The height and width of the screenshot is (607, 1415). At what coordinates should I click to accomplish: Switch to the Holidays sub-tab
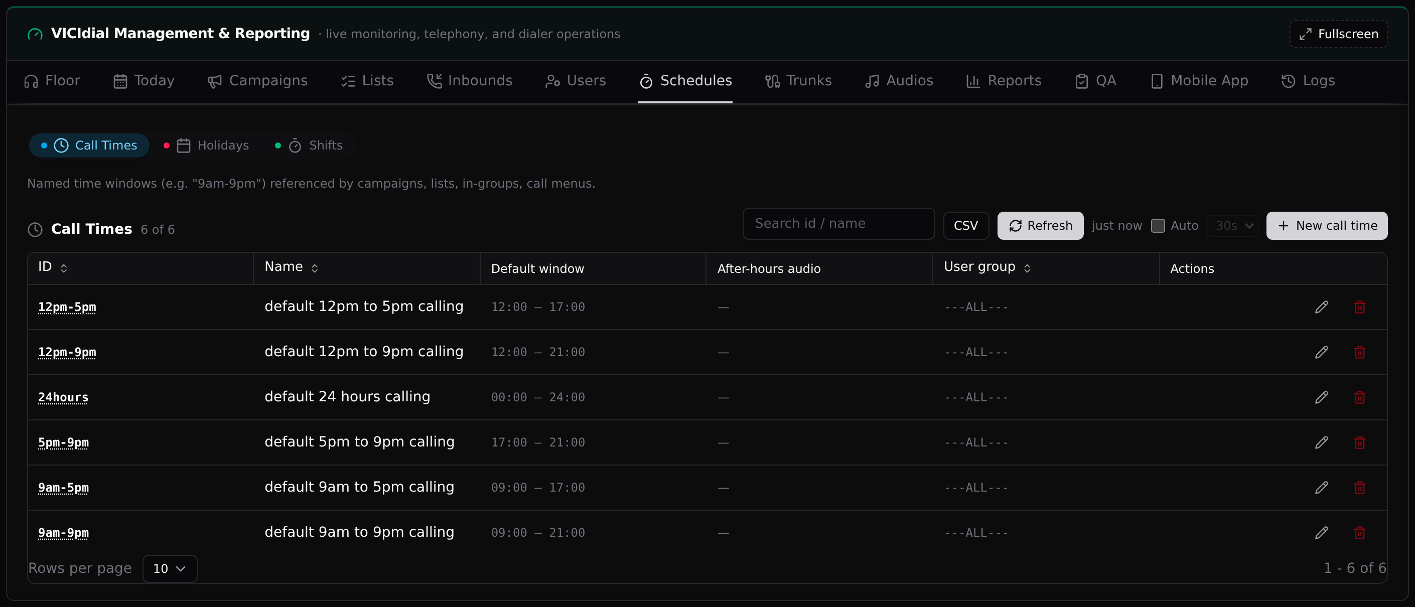click(207, 145)
